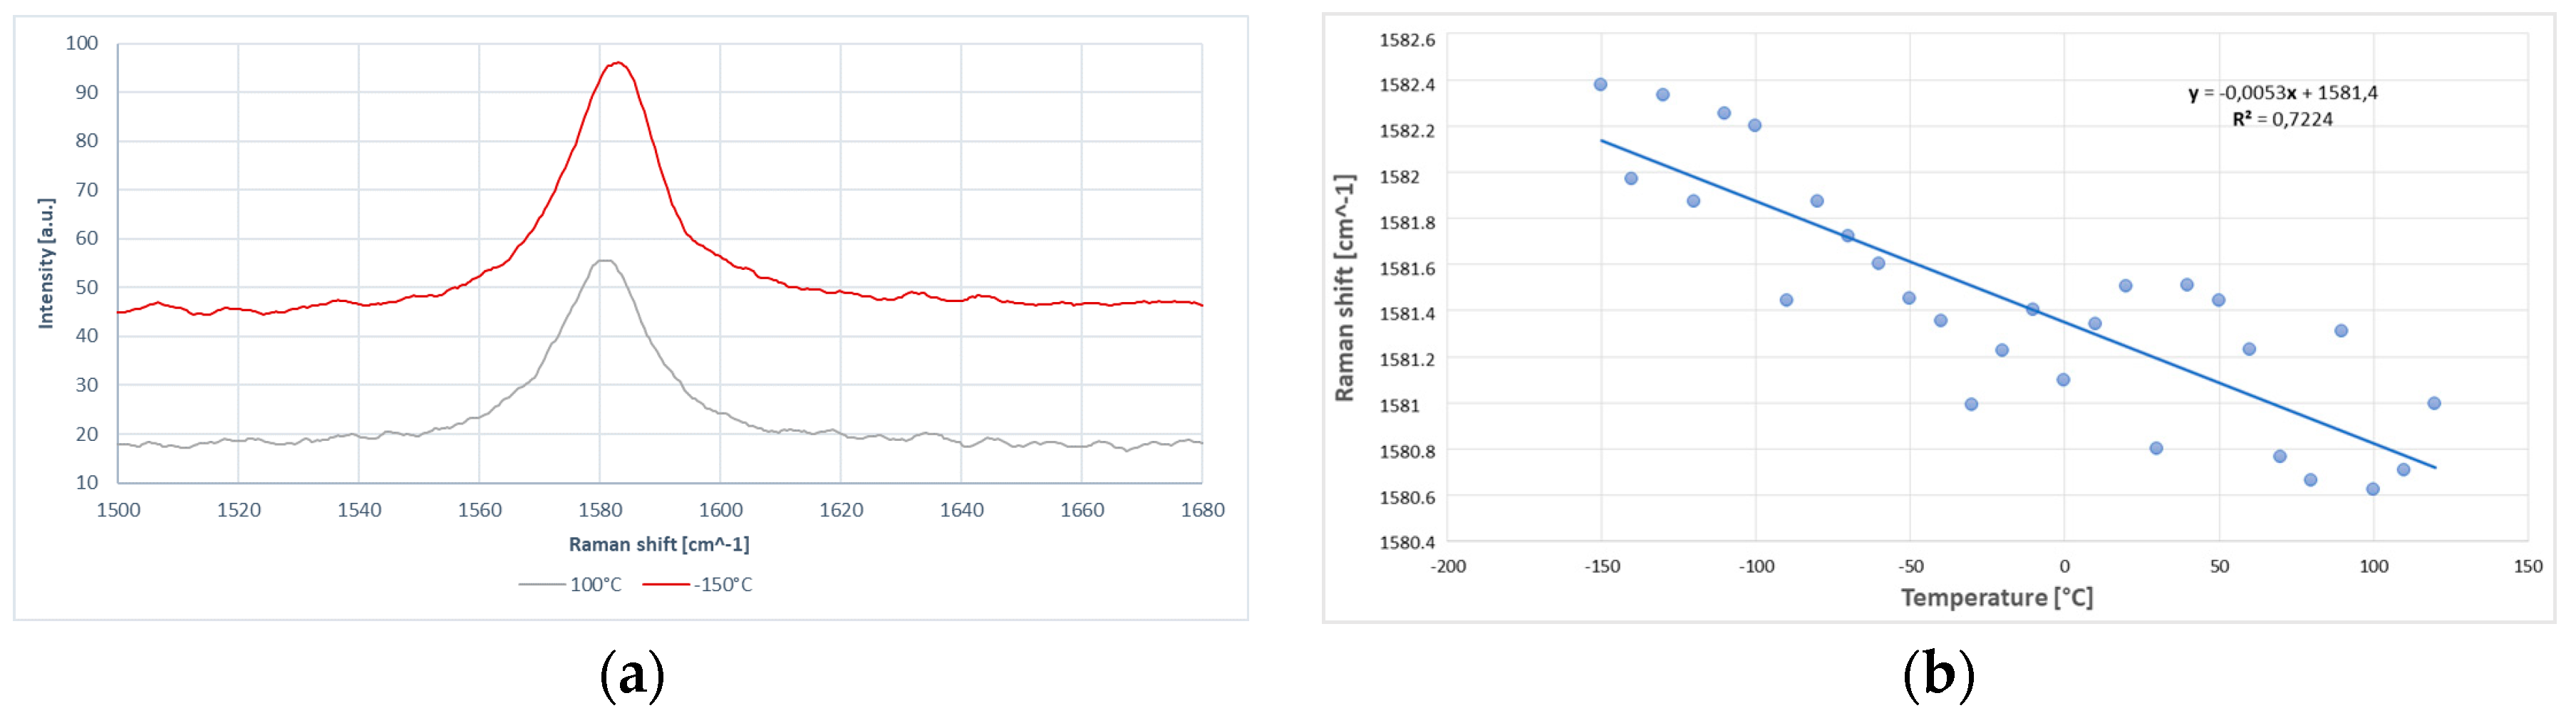Select the "(b)" caption label
2576x718 pixels.
(x=1938, y=675)
